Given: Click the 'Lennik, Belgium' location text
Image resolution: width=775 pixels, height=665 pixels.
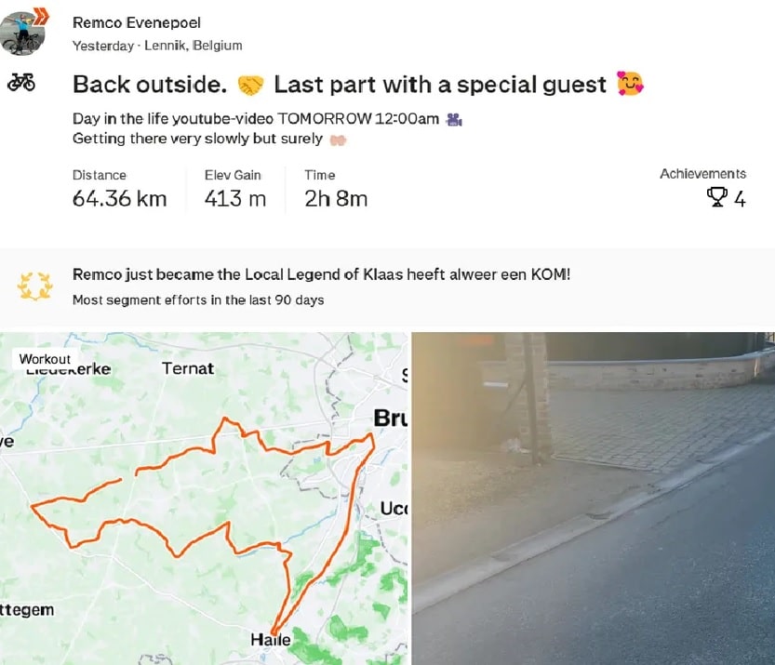Looking at the screenshot, I should tap(194, 46).
